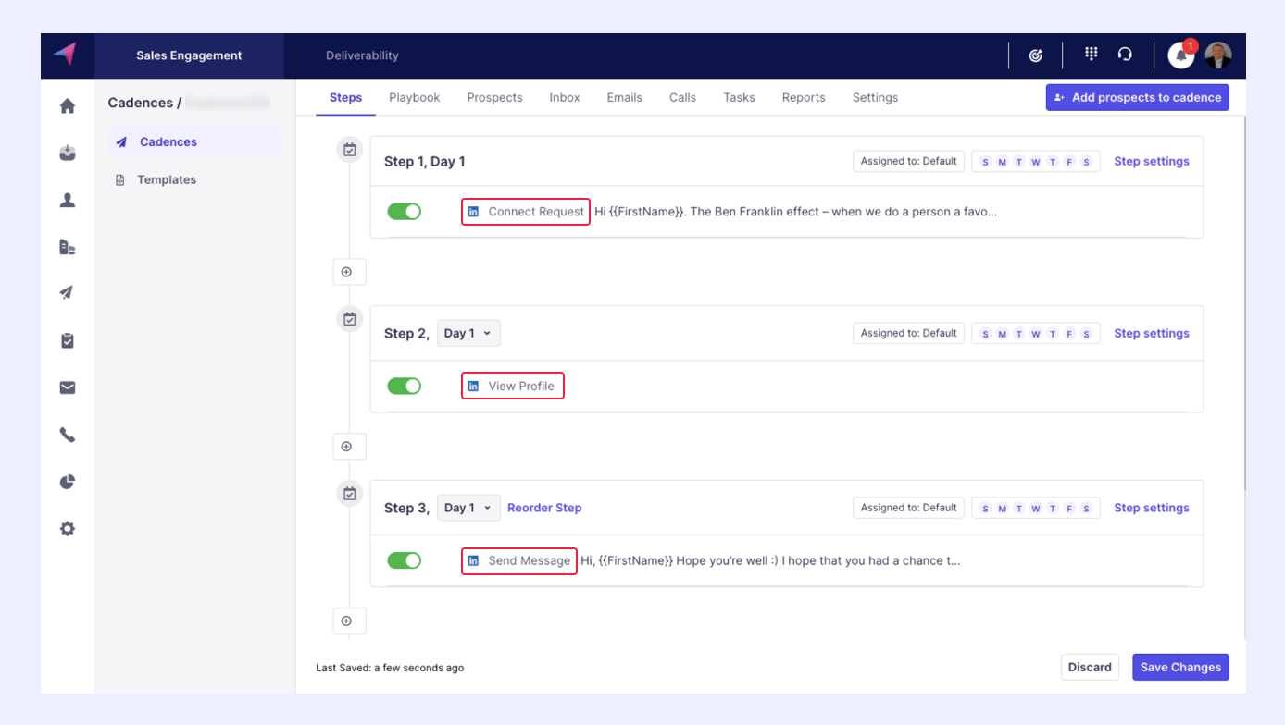Click the headset support icon
The width and height of the screenshot is (1285, 725).
point(1125,55)
